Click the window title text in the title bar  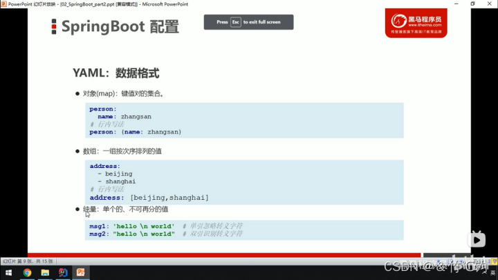pyautogui.click(x=98, y=4)
